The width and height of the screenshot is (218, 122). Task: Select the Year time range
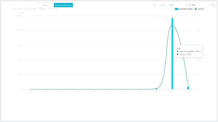pos(171,5)
